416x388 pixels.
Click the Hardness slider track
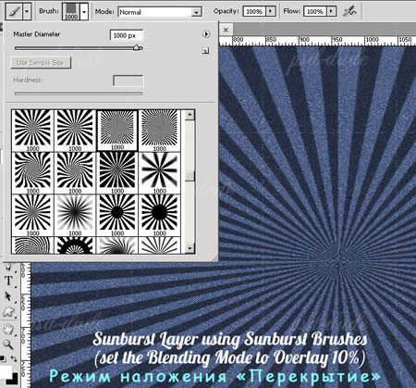click(x=79, y=94)
